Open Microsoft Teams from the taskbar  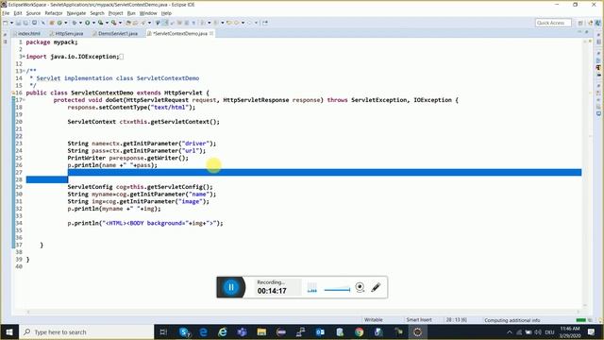click(x=242, y=331)
